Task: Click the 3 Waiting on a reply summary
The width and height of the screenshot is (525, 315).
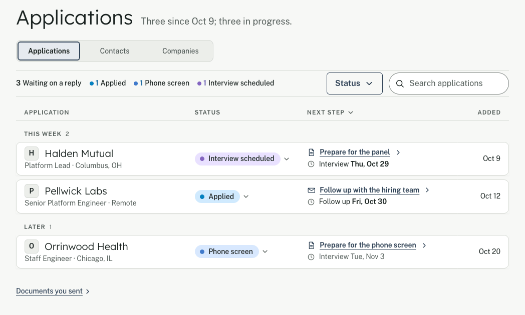Action: [49, 83]
